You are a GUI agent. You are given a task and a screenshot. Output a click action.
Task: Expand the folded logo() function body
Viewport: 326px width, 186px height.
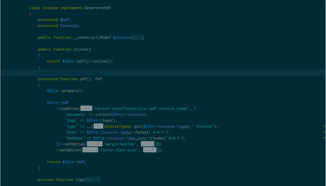pyautogui.click(x=94, y=179)
